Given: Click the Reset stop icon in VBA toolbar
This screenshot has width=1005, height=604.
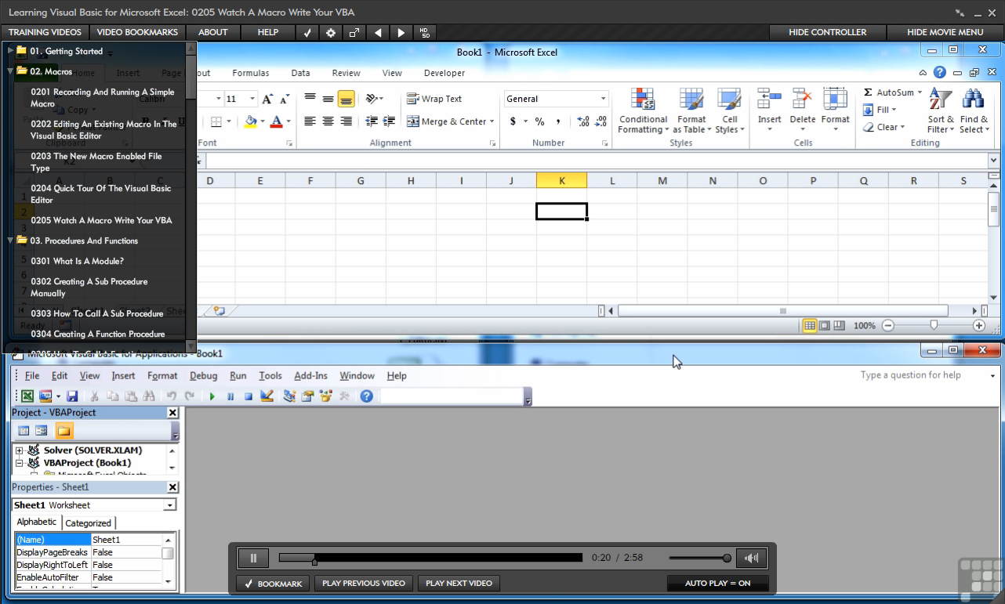Looking at the screenshot, I should tap(248, 396).
